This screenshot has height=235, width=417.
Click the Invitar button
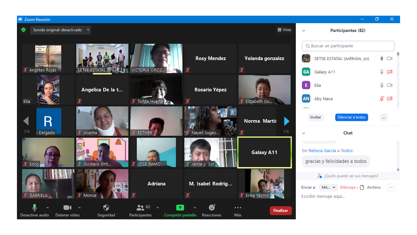point(315,117)
